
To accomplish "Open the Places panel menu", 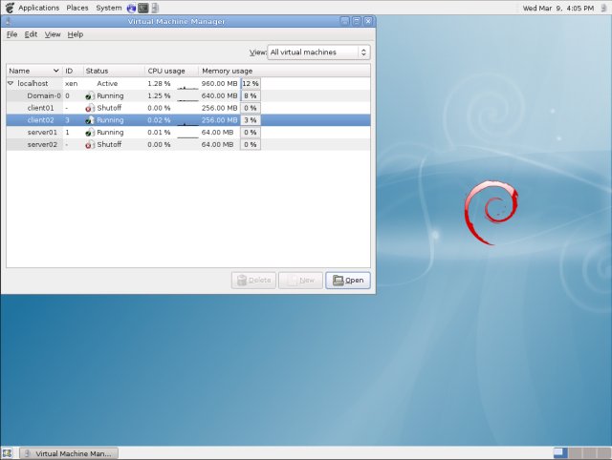I will coord(77,8).
